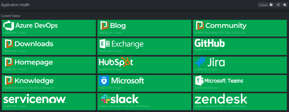Click the Exchange logo icon
The width and height of the screenshot is (289, 112).
[104, 44]
